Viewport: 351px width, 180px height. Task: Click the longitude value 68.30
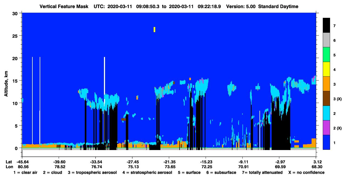point(317,167)
